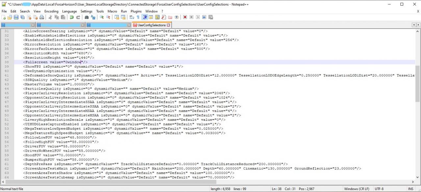Toggle Show All Characters pilcrow icon
421x192 pixels.
coord(138,17)
